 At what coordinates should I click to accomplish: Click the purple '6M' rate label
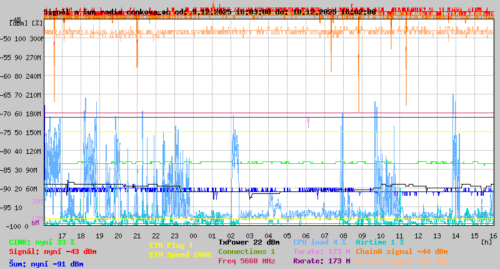pos(35,223)
